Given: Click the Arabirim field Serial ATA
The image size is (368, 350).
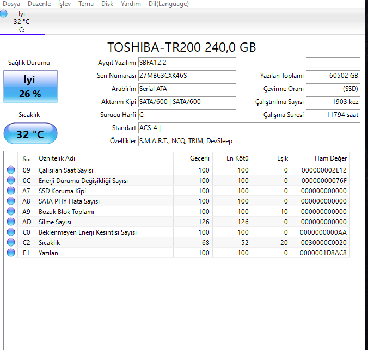Looking at the screenshot, I should (187, 89).
